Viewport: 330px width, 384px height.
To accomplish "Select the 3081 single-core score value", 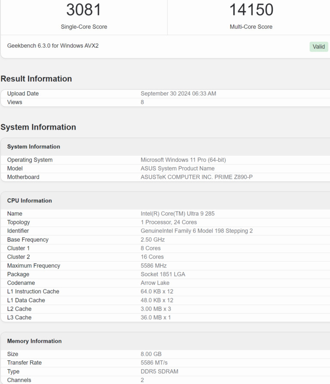I will pyautogui.click(x=84, y=10).
